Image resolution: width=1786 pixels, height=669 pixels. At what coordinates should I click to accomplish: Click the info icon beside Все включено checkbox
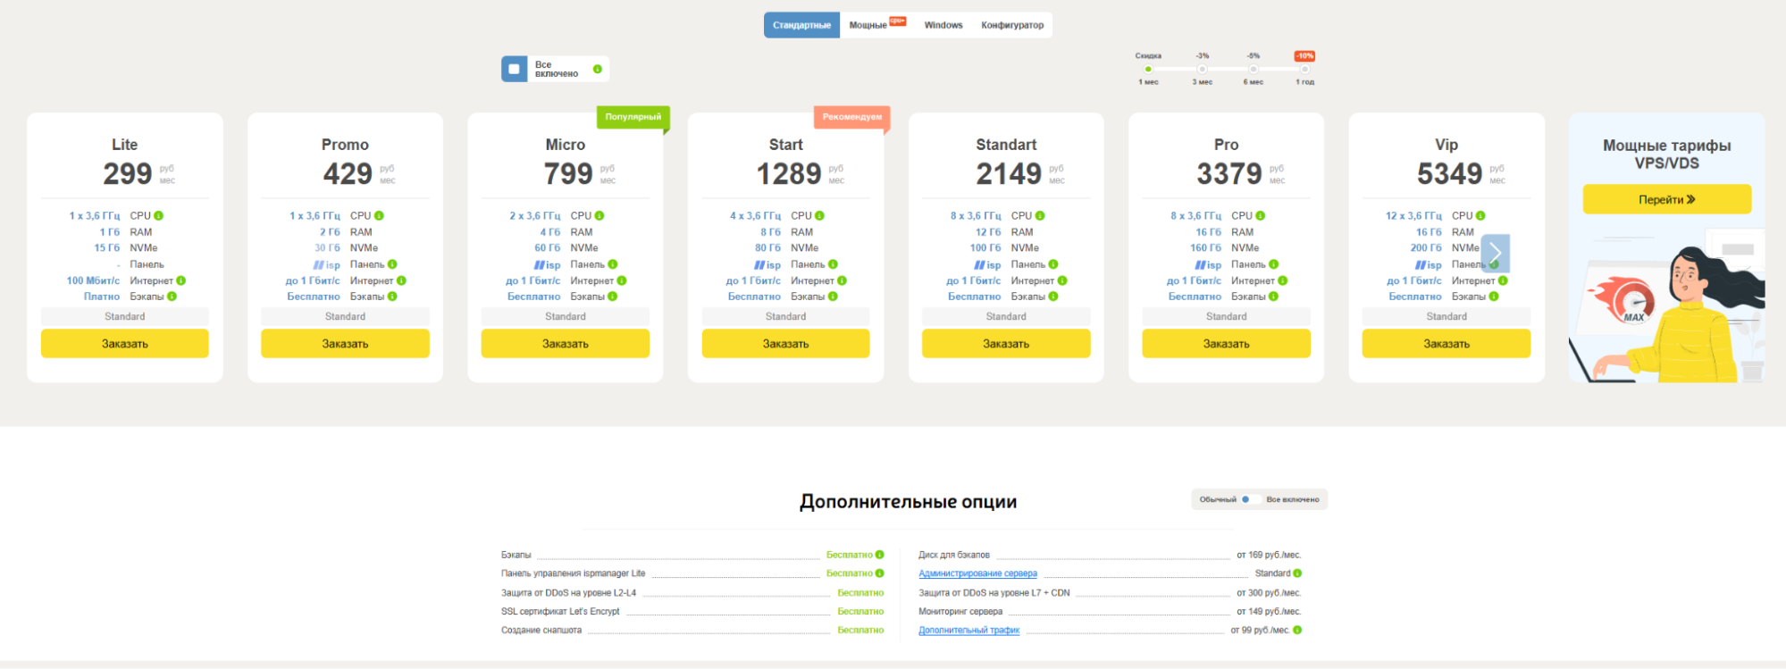pyautogui.click(x=598, y=69)
